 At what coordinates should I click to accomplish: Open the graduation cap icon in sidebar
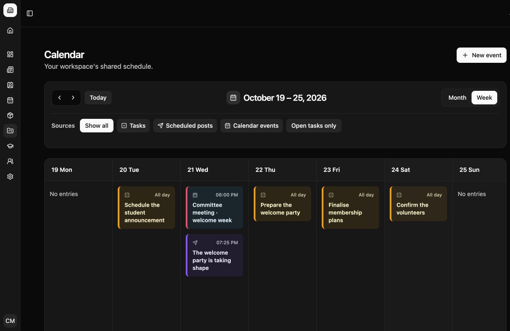tap(10, 146)
